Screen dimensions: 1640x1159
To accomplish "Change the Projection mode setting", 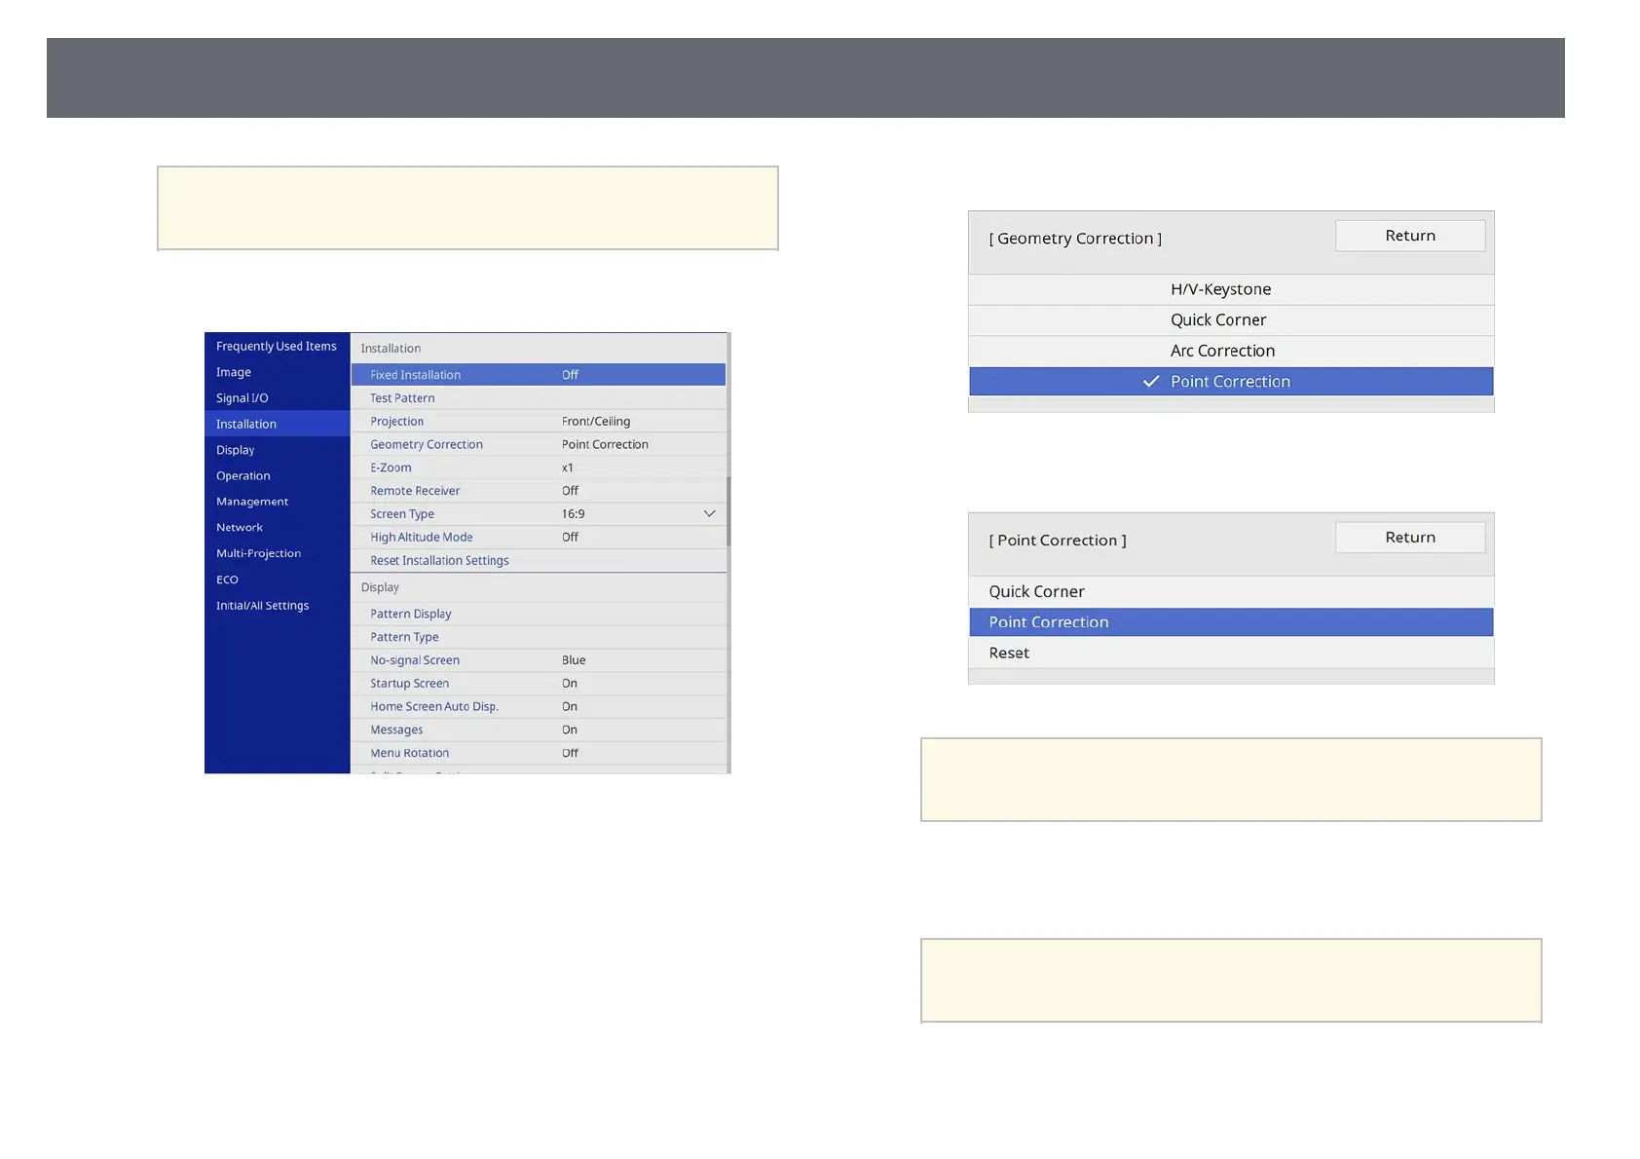I will [x=538, y=422].
